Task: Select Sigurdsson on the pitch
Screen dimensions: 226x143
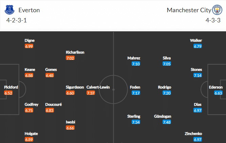Action: point(75,87)
